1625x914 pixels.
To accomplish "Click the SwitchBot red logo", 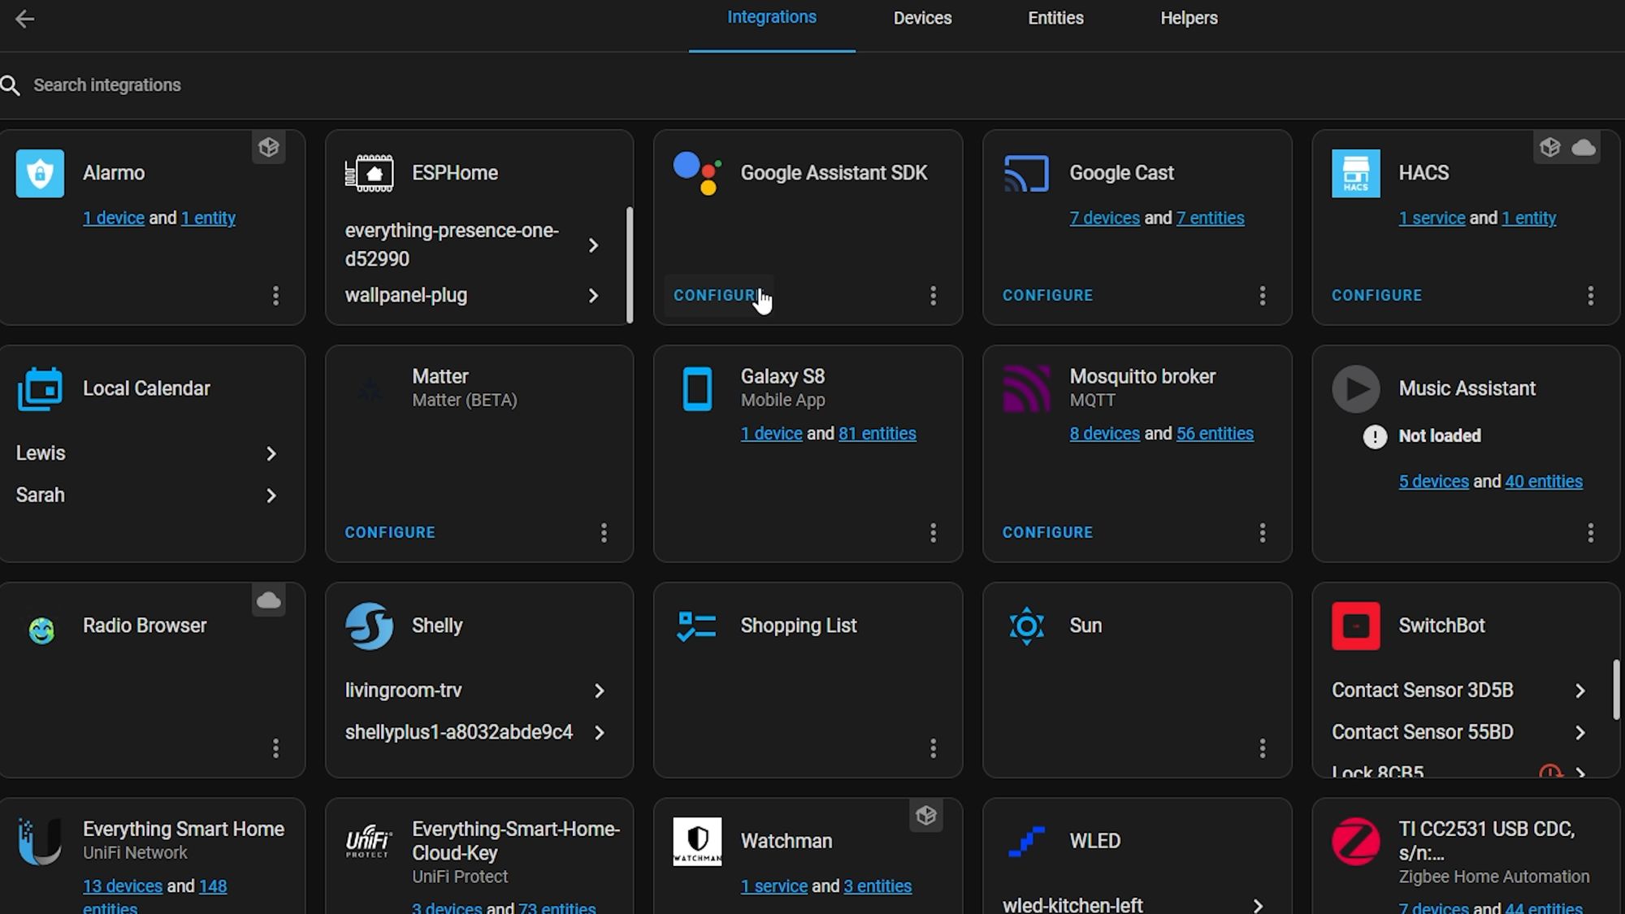I will pos(1355,626).
